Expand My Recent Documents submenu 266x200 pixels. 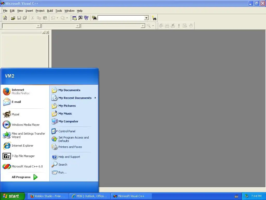(x=74, y=98)
